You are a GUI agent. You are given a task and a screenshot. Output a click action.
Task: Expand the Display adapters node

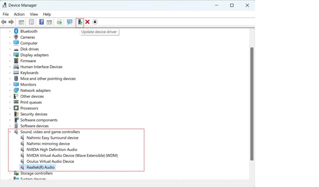(10, 55)
